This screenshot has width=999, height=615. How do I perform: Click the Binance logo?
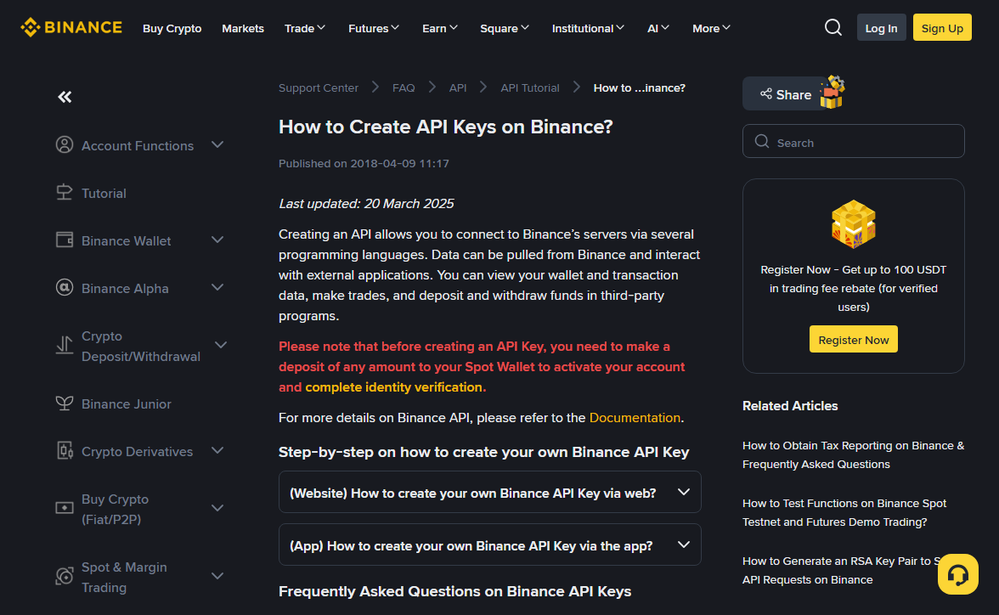71,27
